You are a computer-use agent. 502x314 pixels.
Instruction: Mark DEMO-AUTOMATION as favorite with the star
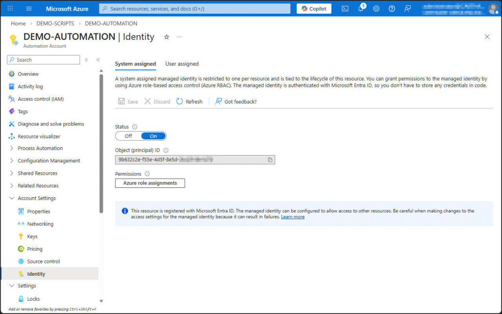point(166,36)
